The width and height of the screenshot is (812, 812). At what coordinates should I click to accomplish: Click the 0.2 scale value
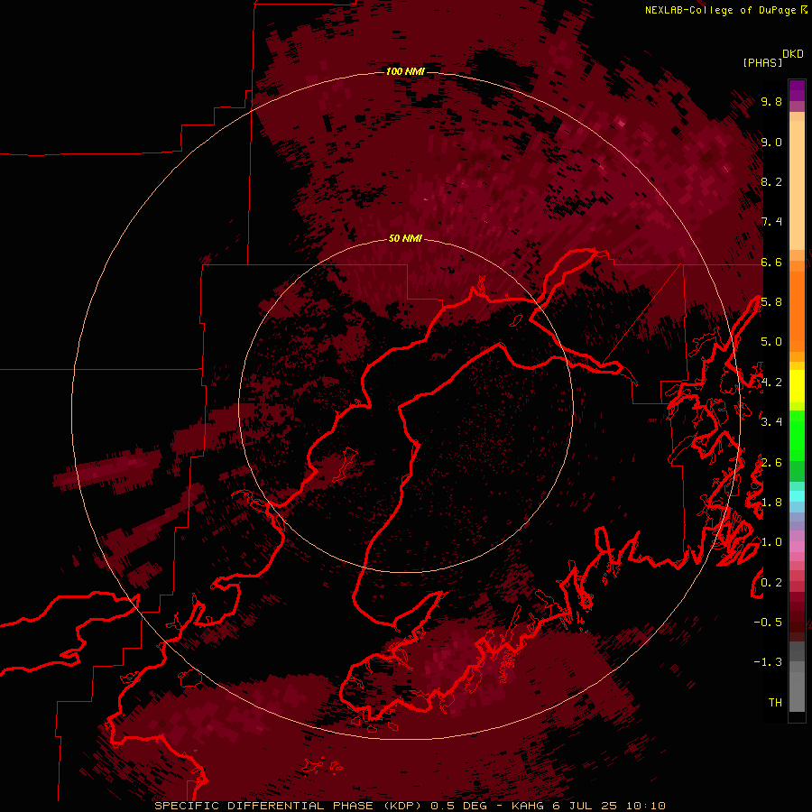[x=771, y=583]
